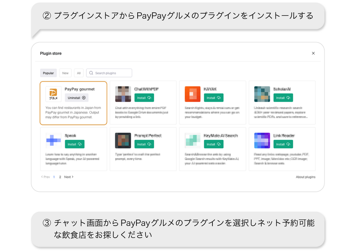Click the Speak plugin blue icon
The height and width of the screenshot is (252, 352).
pyautogui.click(x=53, y=141)
